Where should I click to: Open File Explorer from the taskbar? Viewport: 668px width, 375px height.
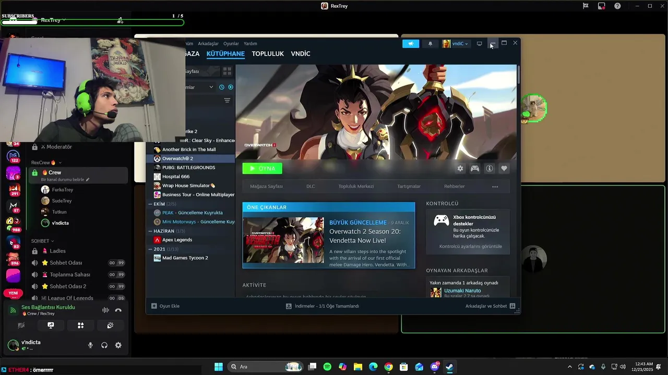(x=358, y=367)
